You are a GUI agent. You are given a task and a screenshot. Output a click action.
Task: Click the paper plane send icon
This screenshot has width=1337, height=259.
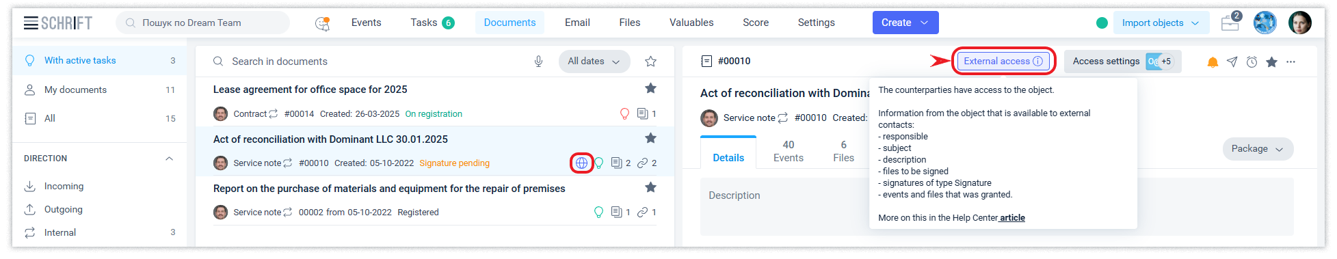[1232, 62]
